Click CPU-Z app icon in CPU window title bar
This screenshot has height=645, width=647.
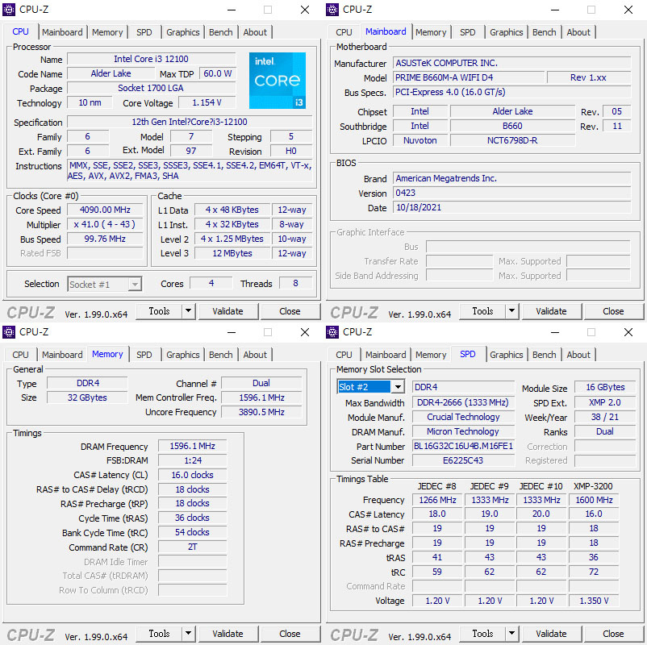pyautogui.click(x=9, y=9)
